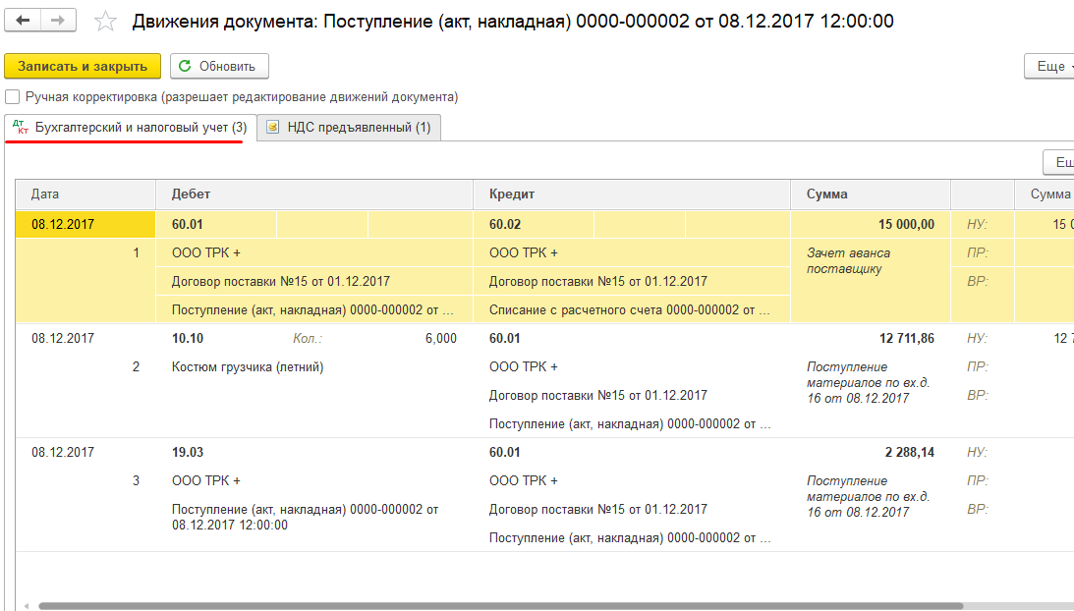Image resolution: width=1074 pixels, height=611 pixels.
Task: Add document to favorites with star icon
Action: point(105,22)
